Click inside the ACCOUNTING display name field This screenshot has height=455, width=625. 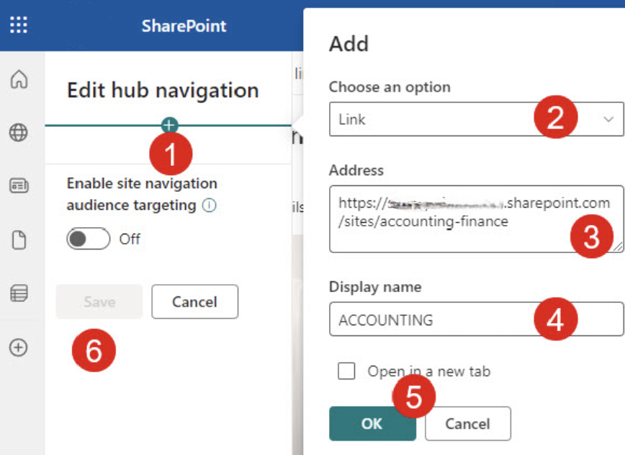(418, 319)
